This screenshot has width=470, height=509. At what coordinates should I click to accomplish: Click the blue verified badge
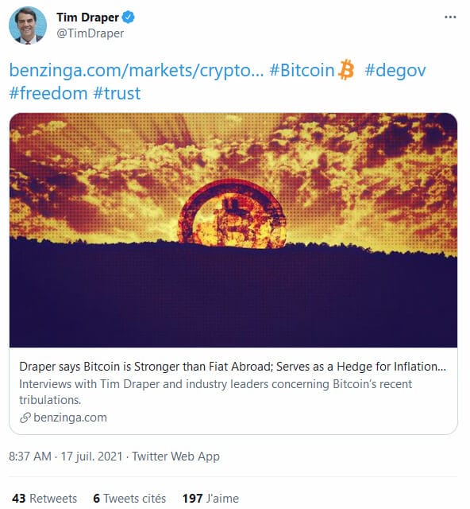coord(129,17)
